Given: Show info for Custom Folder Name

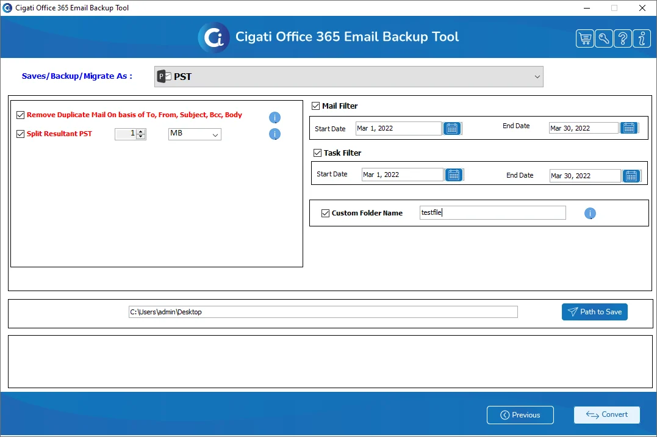Looking at the screenshot, I should [590, 214].
